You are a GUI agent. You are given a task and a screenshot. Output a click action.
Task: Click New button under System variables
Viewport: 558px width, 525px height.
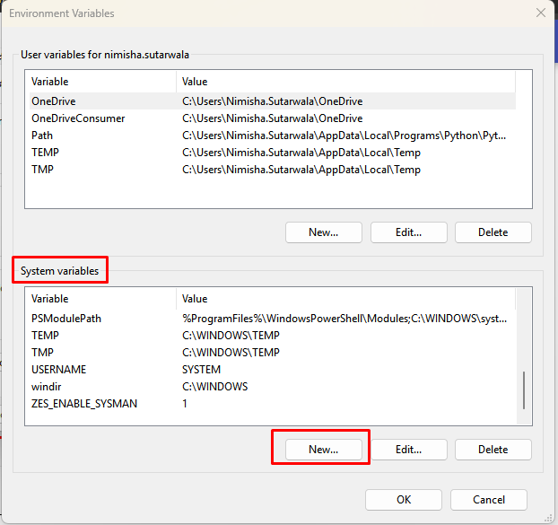coord(323,450)
